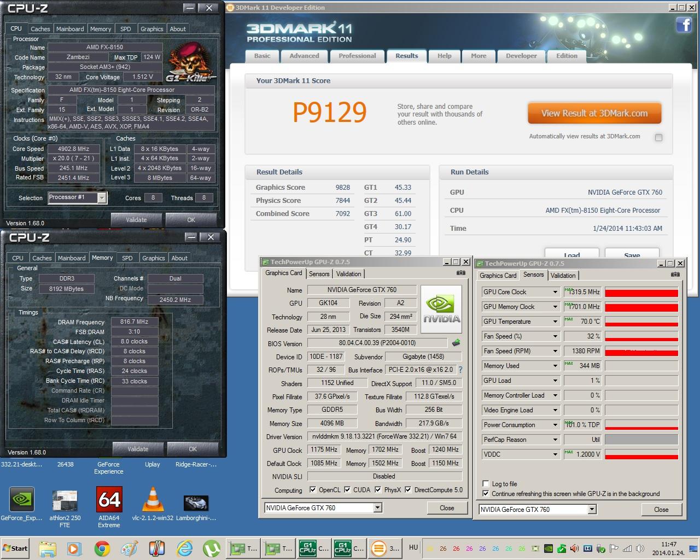The width and height of the screenshot is (700, 560).
Task: Click the Driver Version field in GPU-Z
Action: click(x=384, y=436)
